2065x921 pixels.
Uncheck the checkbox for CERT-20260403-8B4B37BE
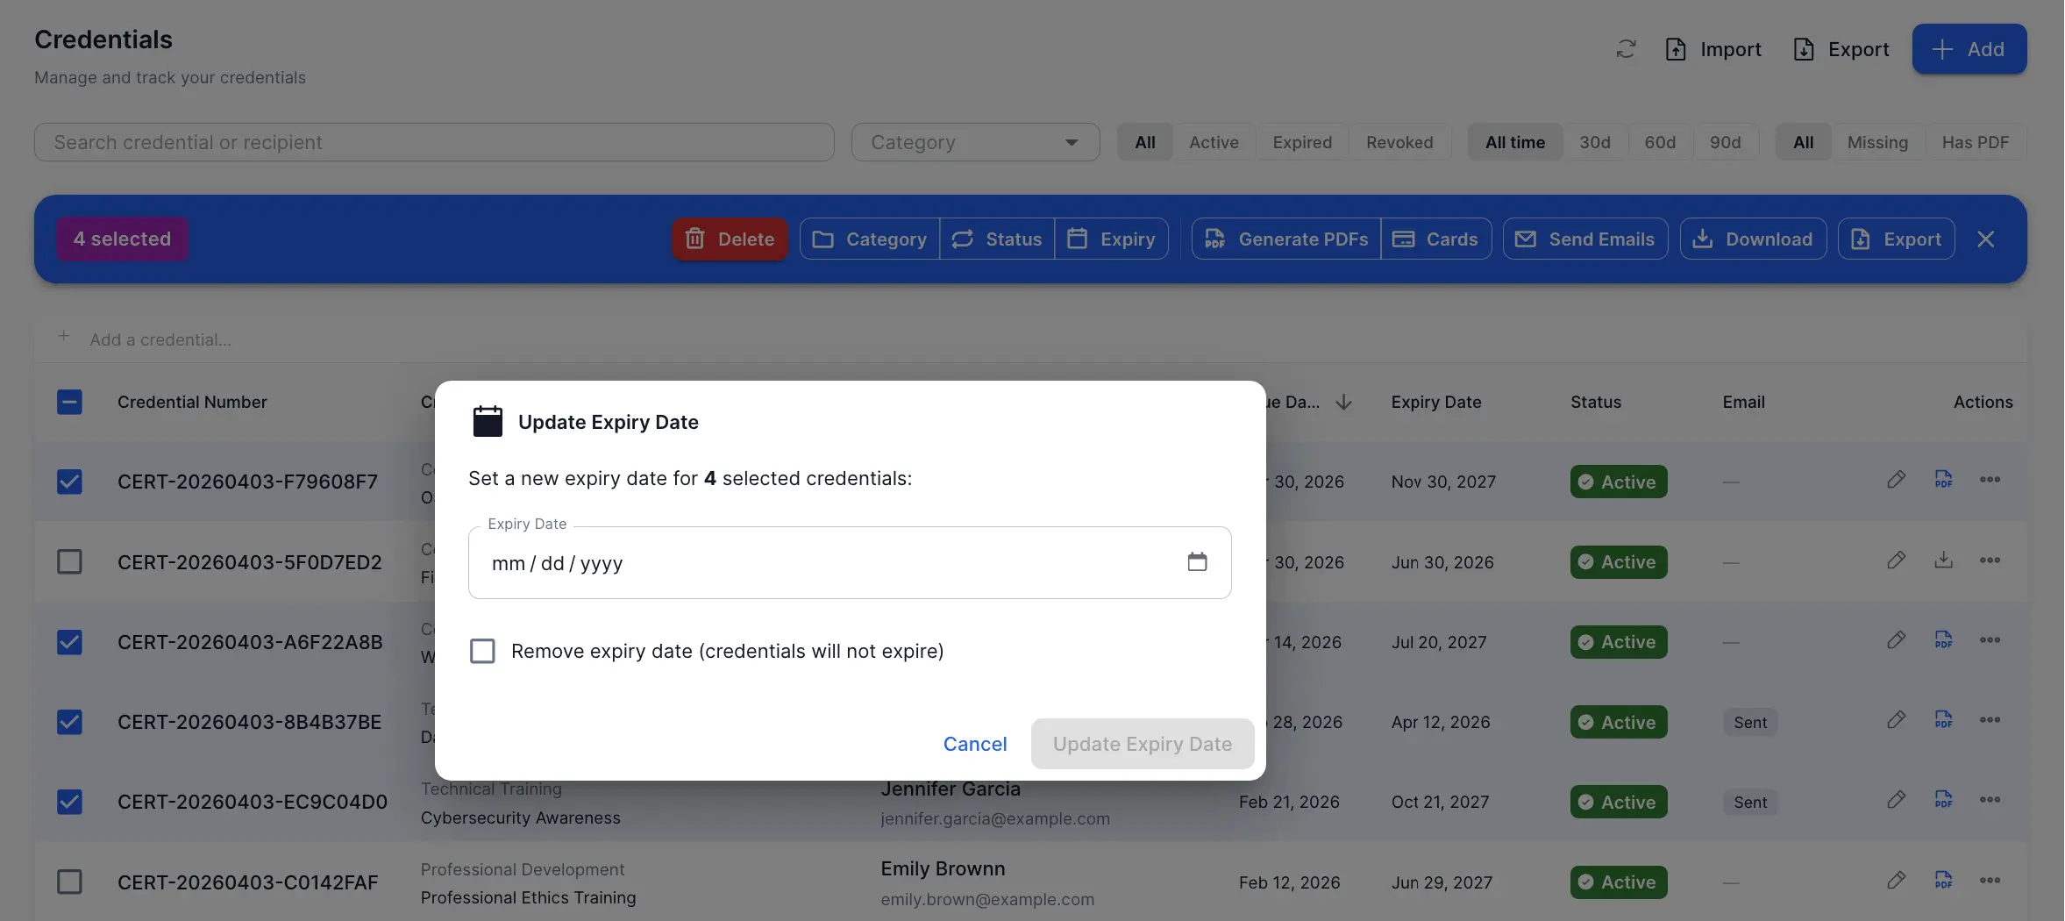pyautogui.click(x=70, y=722)
